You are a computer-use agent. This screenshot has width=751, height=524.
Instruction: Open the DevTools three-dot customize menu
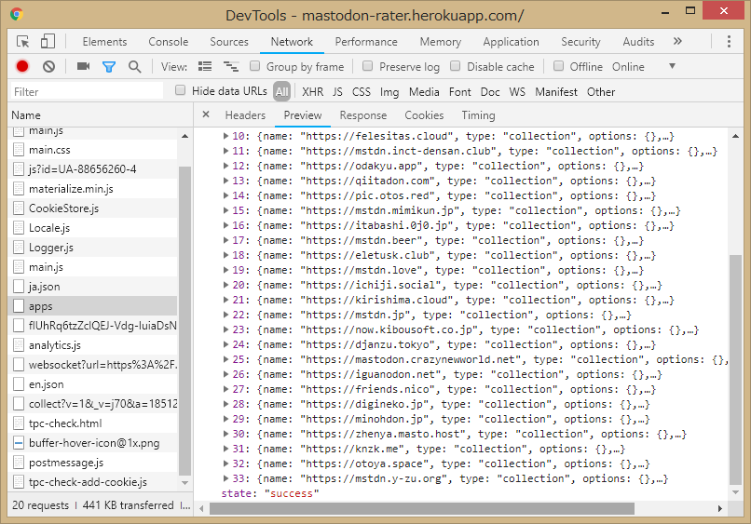pos(729,42)
